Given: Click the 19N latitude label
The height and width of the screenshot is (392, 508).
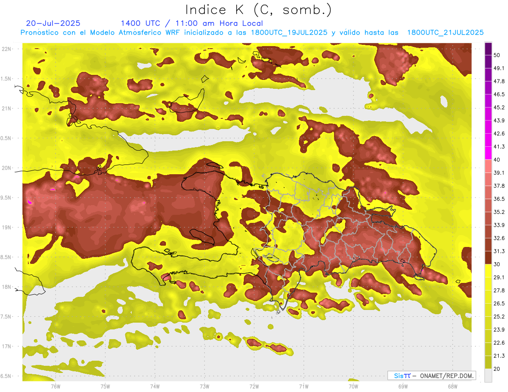Looking at the screenshot, I should [x=7, y=227].
